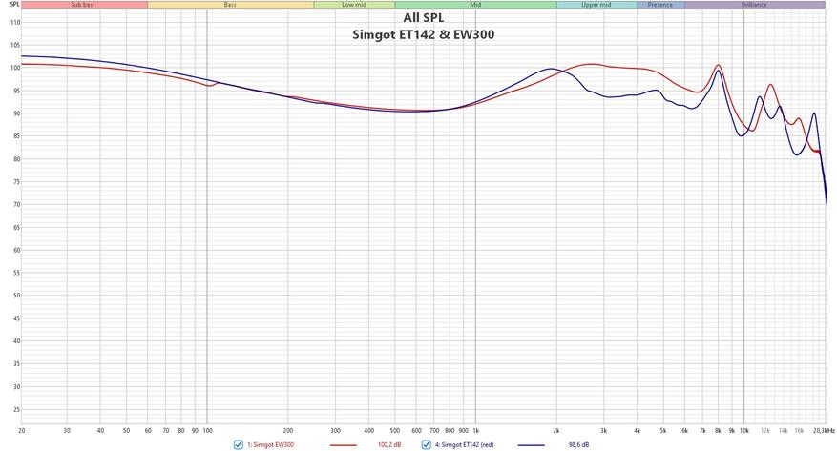
Task: Click the '4: Simgot ET142 (red)' legend label
Action: 464,444
